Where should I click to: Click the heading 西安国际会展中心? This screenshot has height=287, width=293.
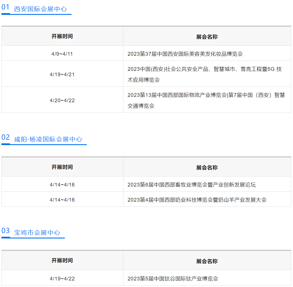pos(40,9)
